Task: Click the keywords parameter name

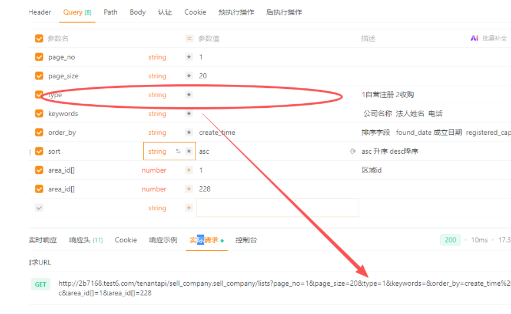Action: click(x=63, y=114)
